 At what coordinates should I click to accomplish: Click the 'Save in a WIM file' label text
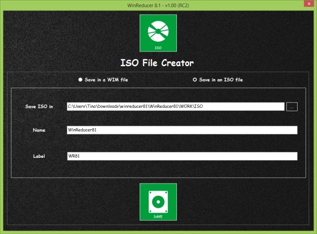click(x=107, y=79)
